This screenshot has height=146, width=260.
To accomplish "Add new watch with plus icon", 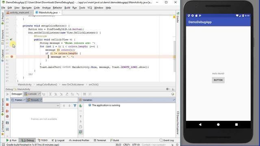I will [x=80, y=105].
